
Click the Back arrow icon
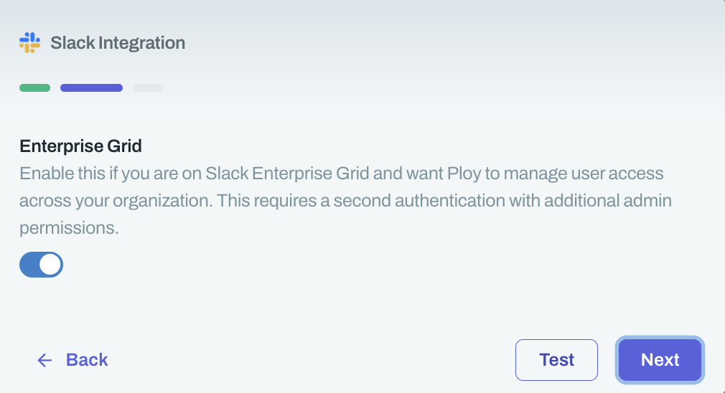45,360
